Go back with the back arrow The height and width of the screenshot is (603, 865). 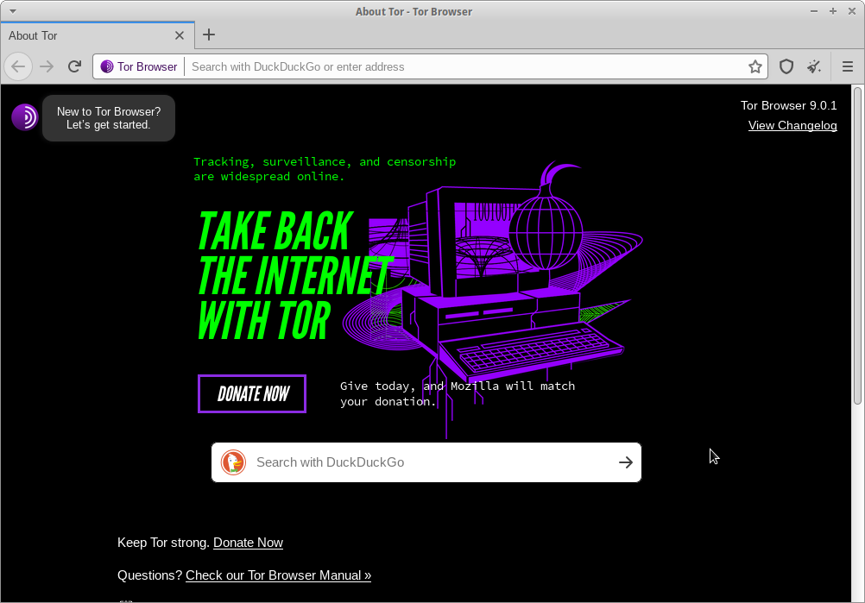pyautogui.click(x=18, y=66)
